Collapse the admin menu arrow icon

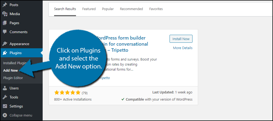pos(5,115)
